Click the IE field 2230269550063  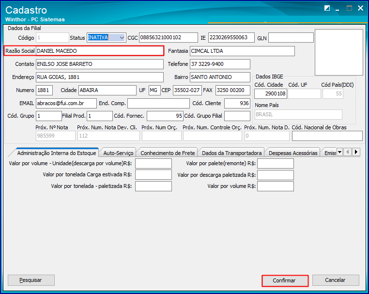(231, 38)
